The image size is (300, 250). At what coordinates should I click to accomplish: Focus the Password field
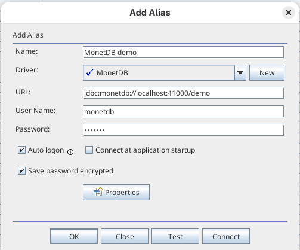click(x=183, y=130)
